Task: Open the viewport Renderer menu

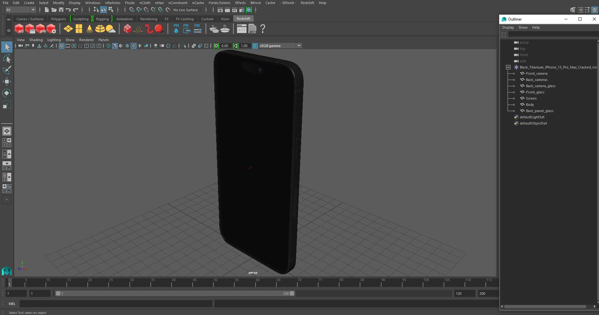Action: pos(86,40)
